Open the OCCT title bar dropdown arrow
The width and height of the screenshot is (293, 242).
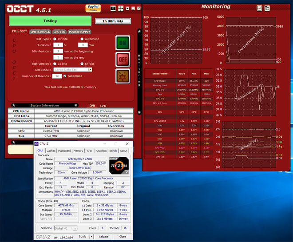pyautogui.click(x=127, y=8)
